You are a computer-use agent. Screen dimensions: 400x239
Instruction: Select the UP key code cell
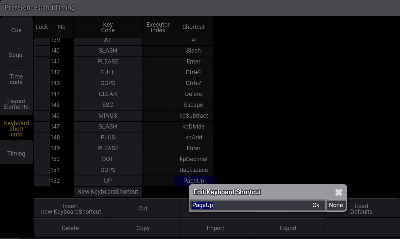[108, 181]
